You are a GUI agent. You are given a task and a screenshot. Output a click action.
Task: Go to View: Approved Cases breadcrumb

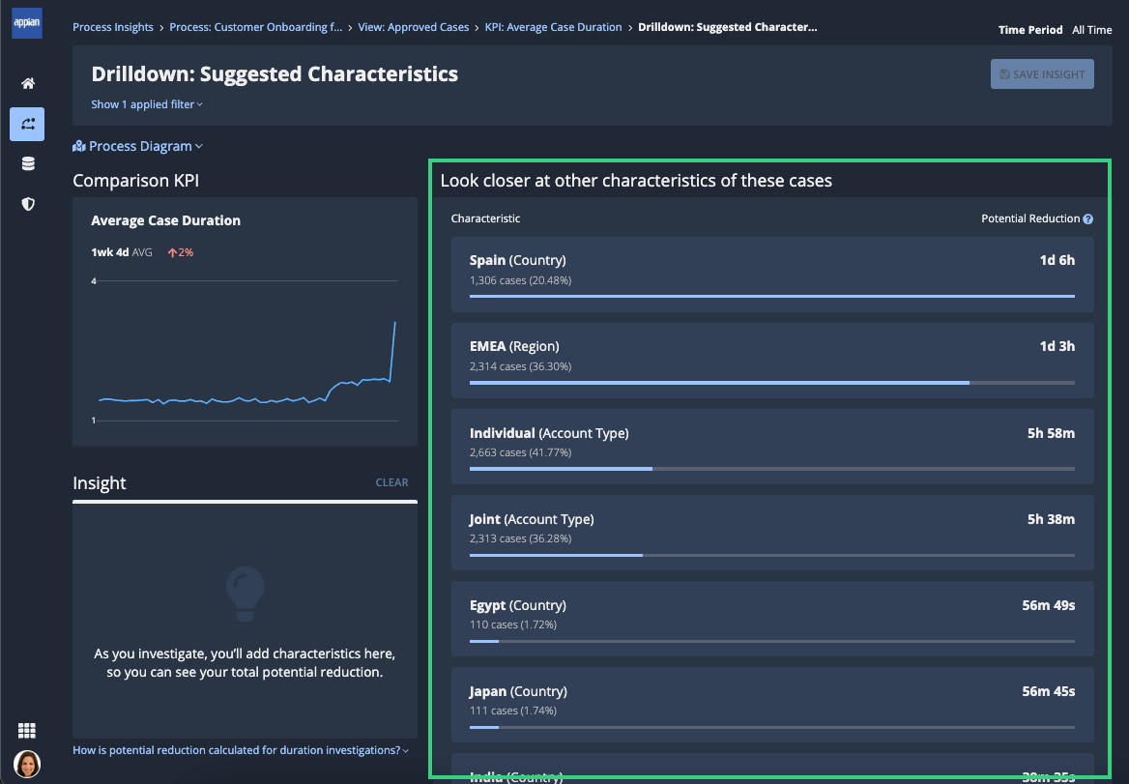(414, 27)
